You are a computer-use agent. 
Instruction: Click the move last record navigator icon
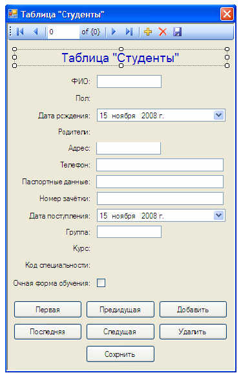tap(129, 32)
